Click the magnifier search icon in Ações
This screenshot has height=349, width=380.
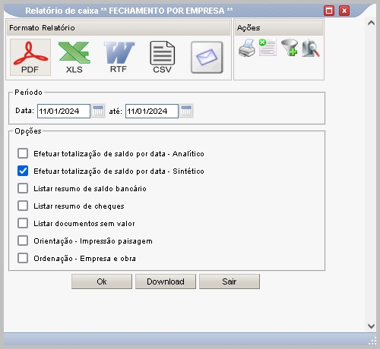click(311, 48)
